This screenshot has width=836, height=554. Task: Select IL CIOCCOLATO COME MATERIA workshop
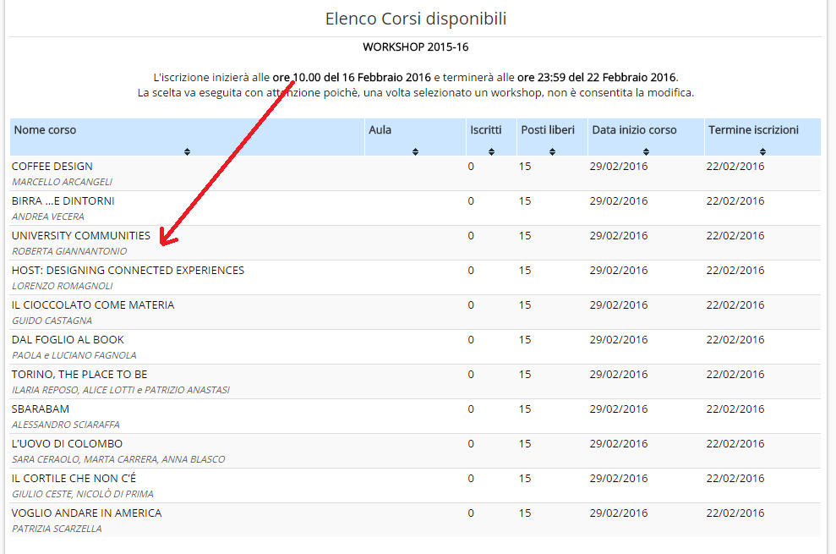click(x=93, y=305)
